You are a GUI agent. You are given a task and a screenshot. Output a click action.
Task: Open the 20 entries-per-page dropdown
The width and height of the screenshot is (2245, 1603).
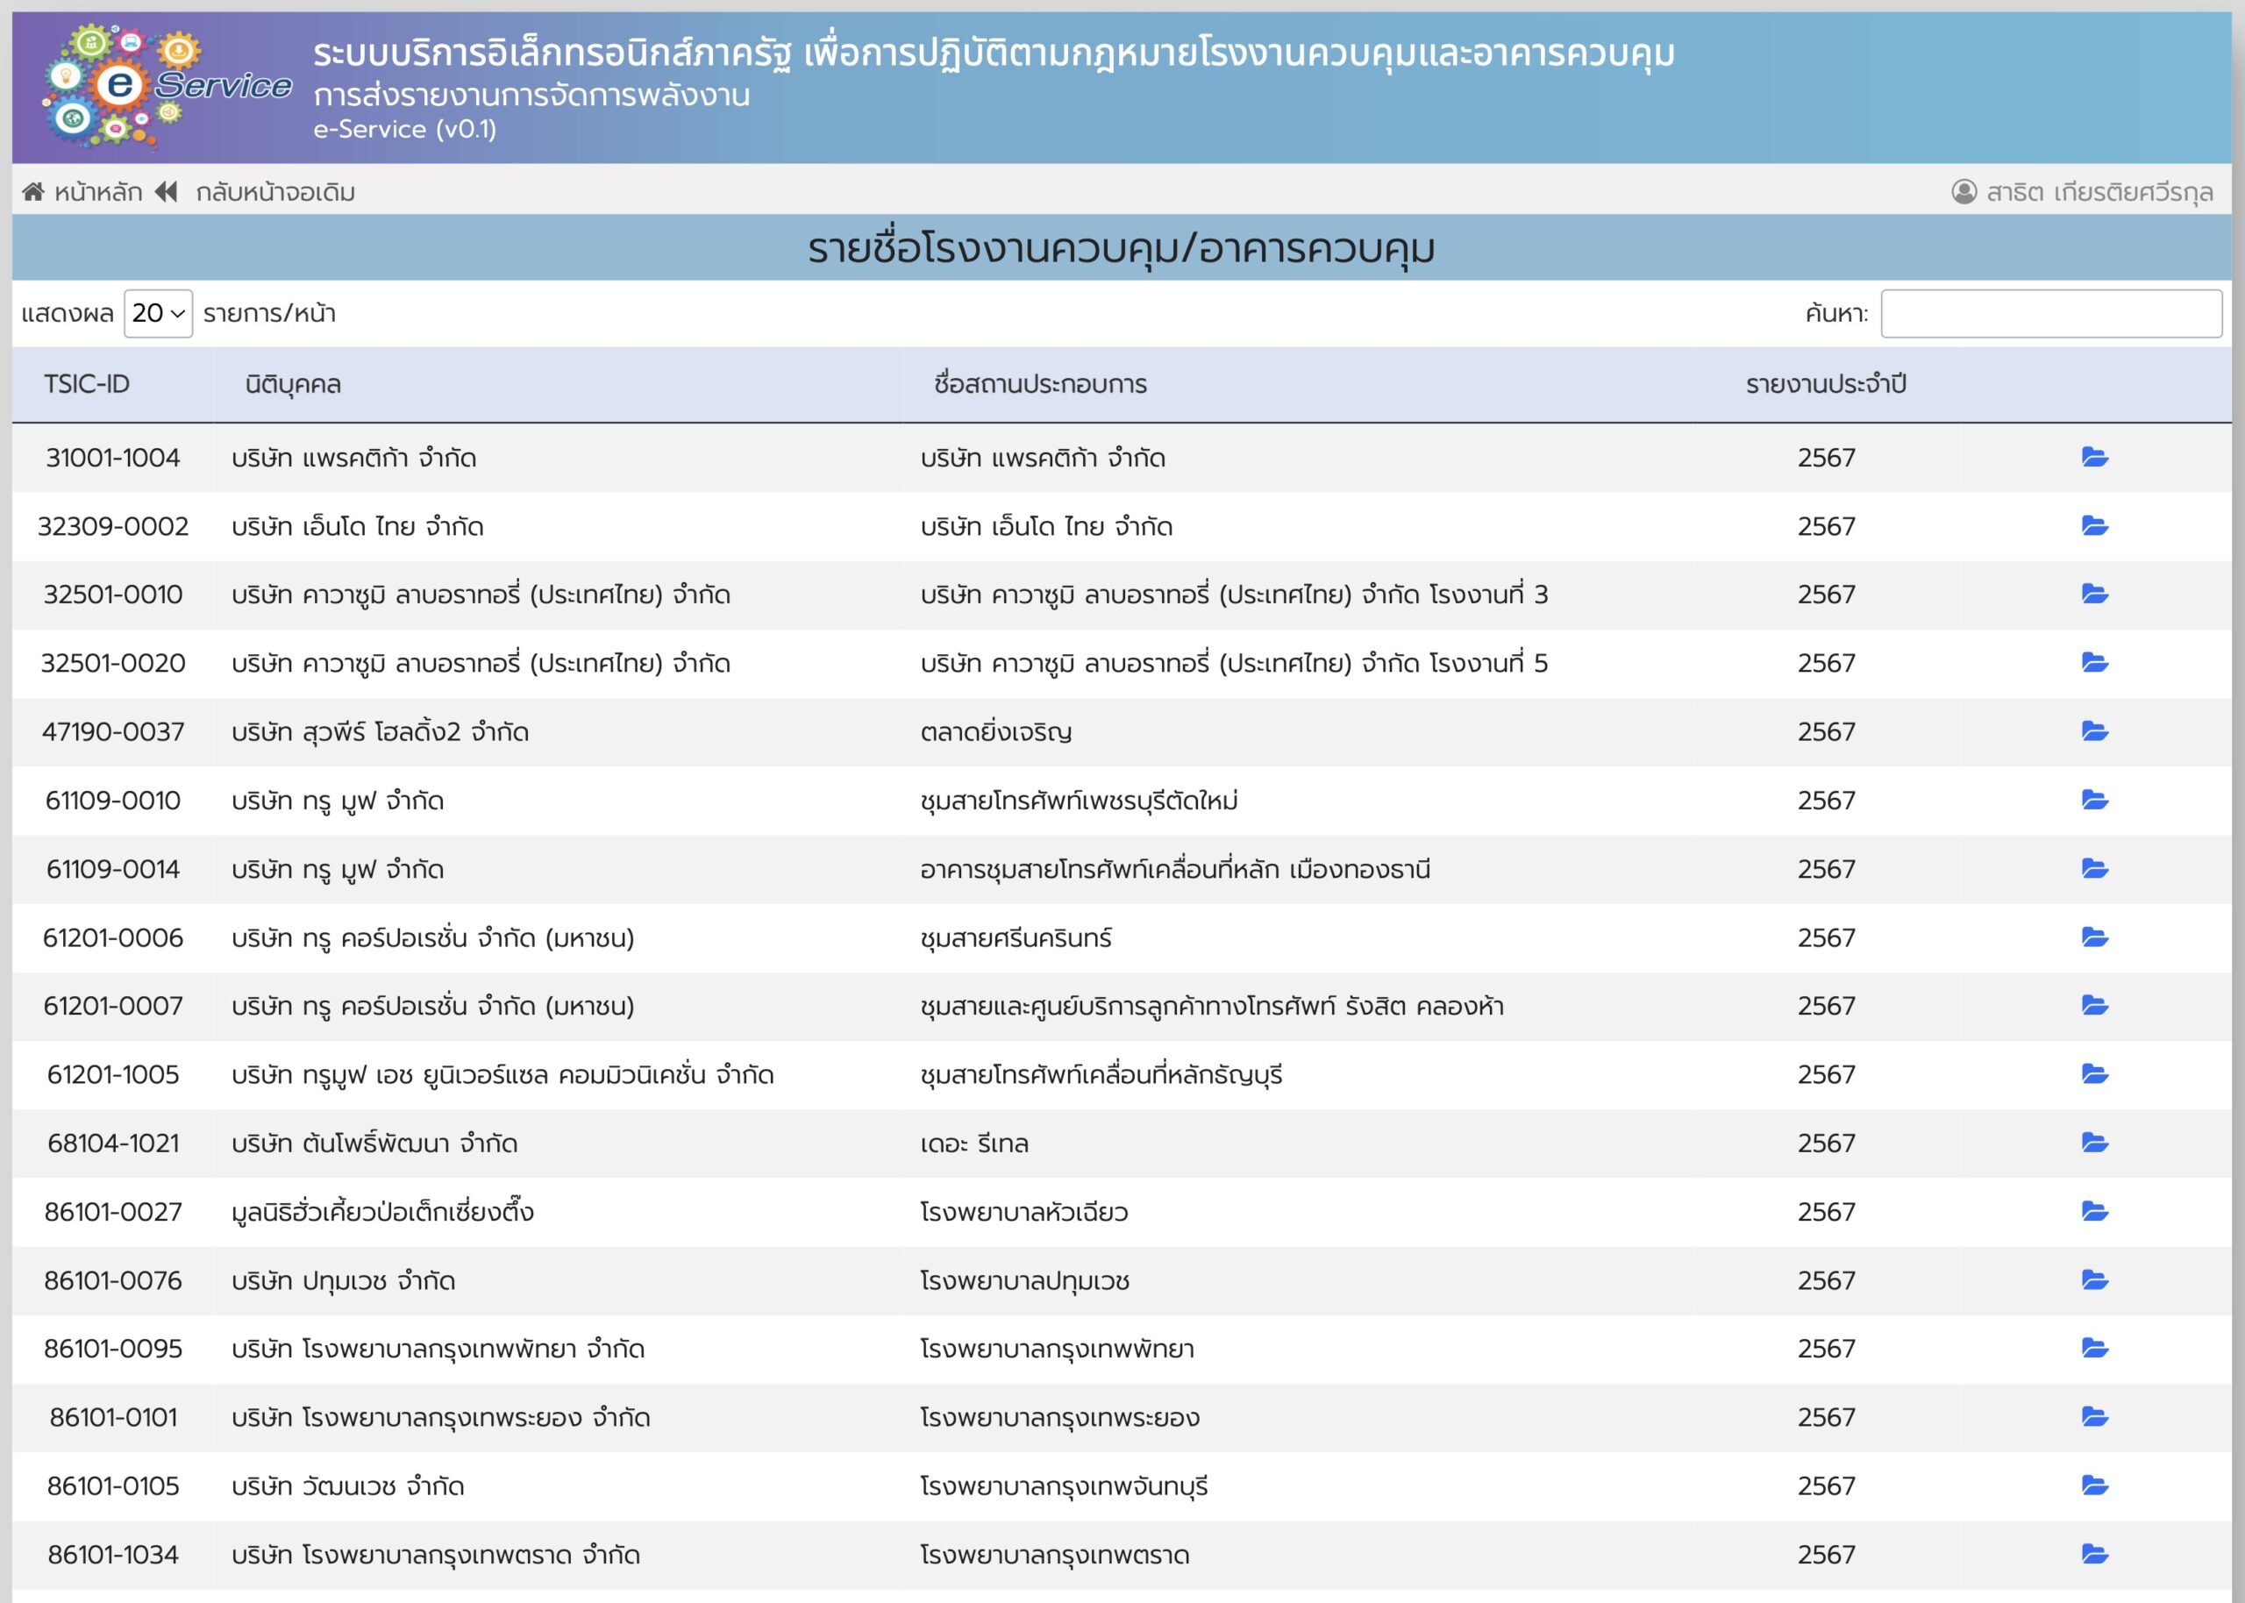[158, 314]
